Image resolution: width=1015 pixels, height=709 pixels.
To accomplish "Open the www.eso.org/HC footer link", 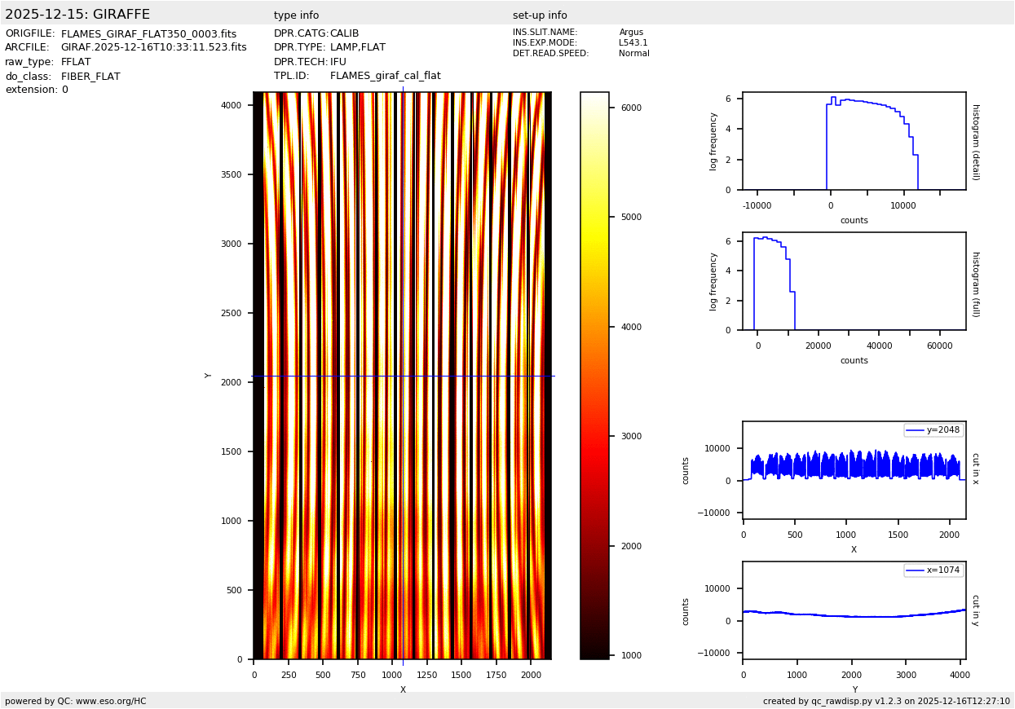I will click(111, 701).
